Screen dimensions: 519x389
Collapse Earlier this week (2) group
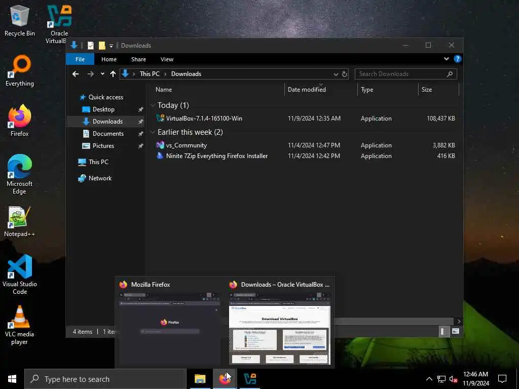[153, 132]
